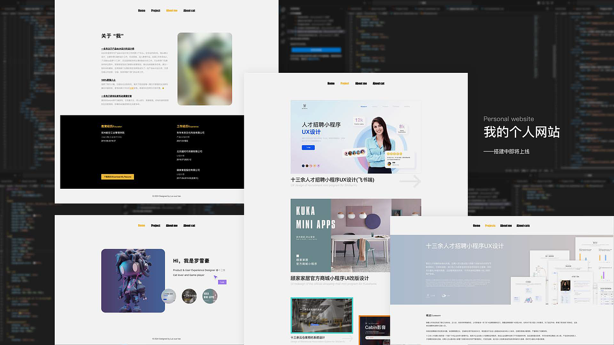Select the highlighted Projects nav item on the detail page
Viewport: 614px width, 345px height.
[x=490, y=226]
